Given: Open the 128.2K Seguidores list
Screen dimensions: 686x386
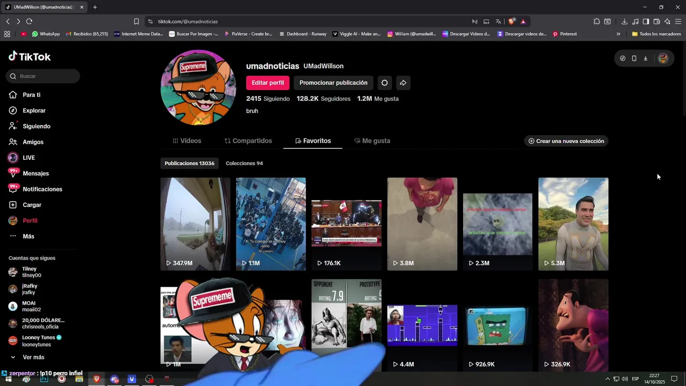Looking at the screenshot, I should coord(323,99).
